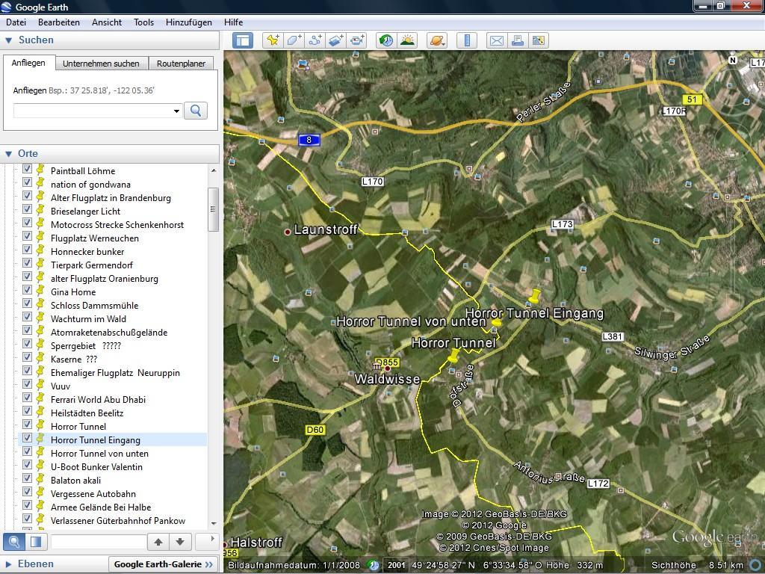765x574 pixels.
Task: Toggle the Honnecker bunker checkbox
Action: pyautogui.click(x=28, y=250)
